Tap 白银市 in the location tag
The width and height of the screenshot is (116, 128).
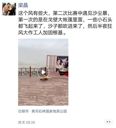click(x=23, y=111)
